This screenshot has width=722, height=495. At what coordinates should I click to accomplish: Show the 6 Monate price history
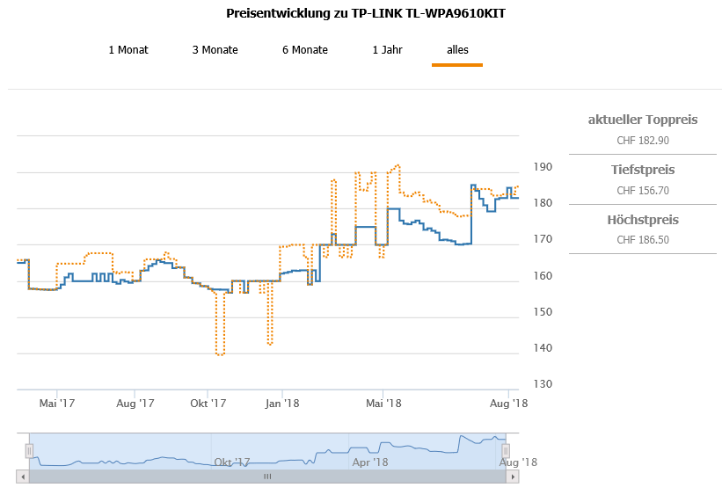pyautogui.click(x=304, y=50)
